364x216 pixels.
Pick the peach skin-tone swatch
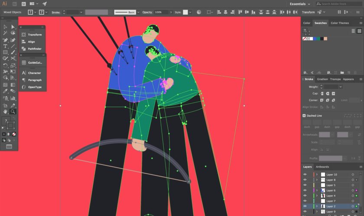point(325,38)
